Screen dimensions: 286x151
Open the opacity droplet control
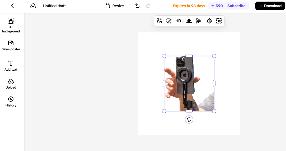(209, 21)
